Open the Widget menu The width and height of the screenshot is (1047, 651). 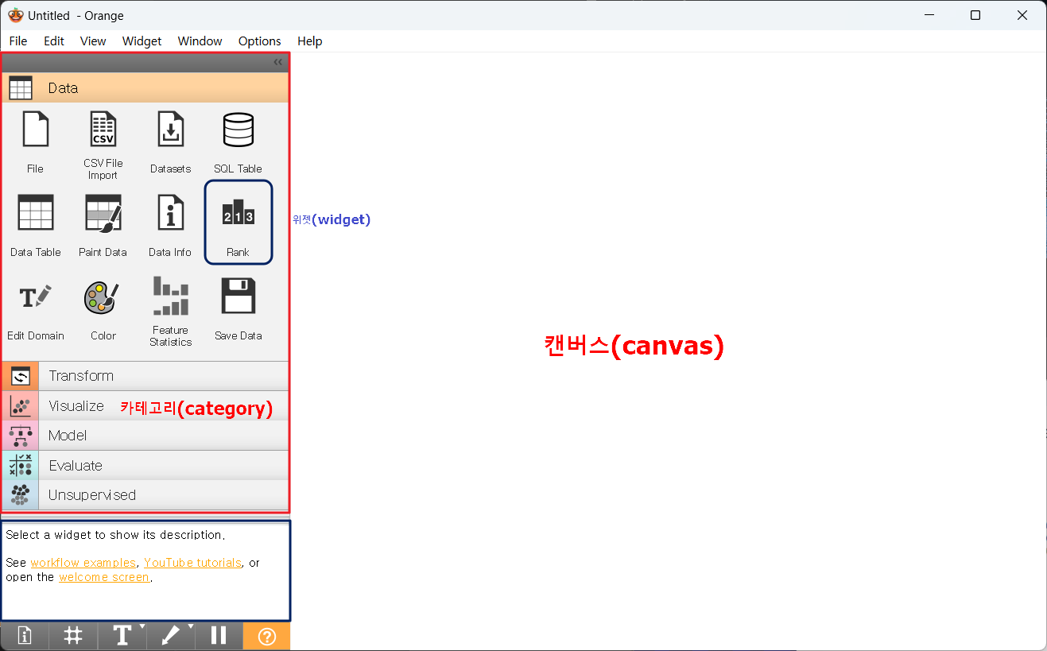coord(142,41)
